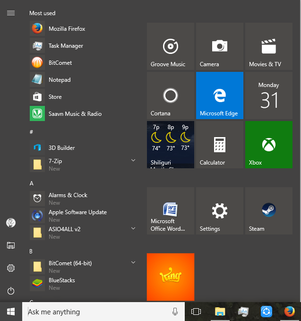The image size is (301, 321).
Task: Click the microphone icon in search box
Action: tap(175, 312)
